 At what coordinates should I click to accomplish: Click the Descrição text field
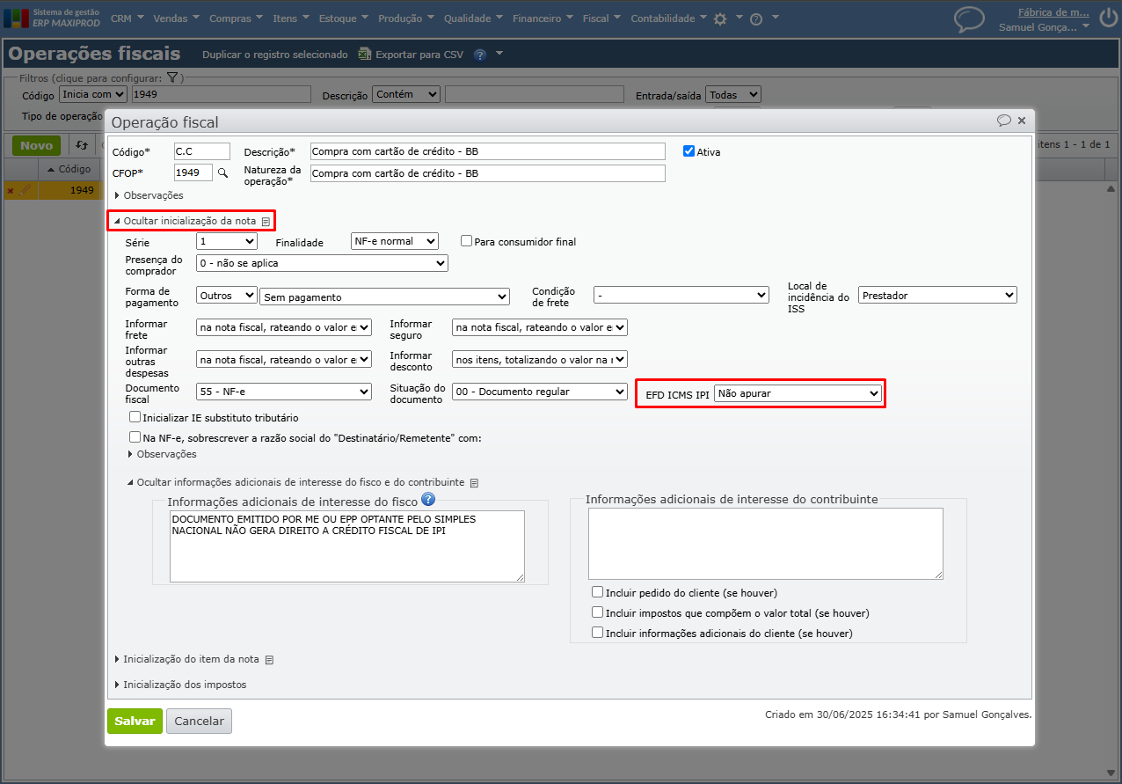pos(487,151)
